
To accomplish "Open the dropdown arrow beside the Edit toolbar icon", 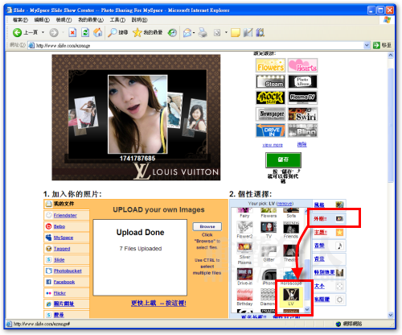I will pyautogui.click(x=226, y=33).
